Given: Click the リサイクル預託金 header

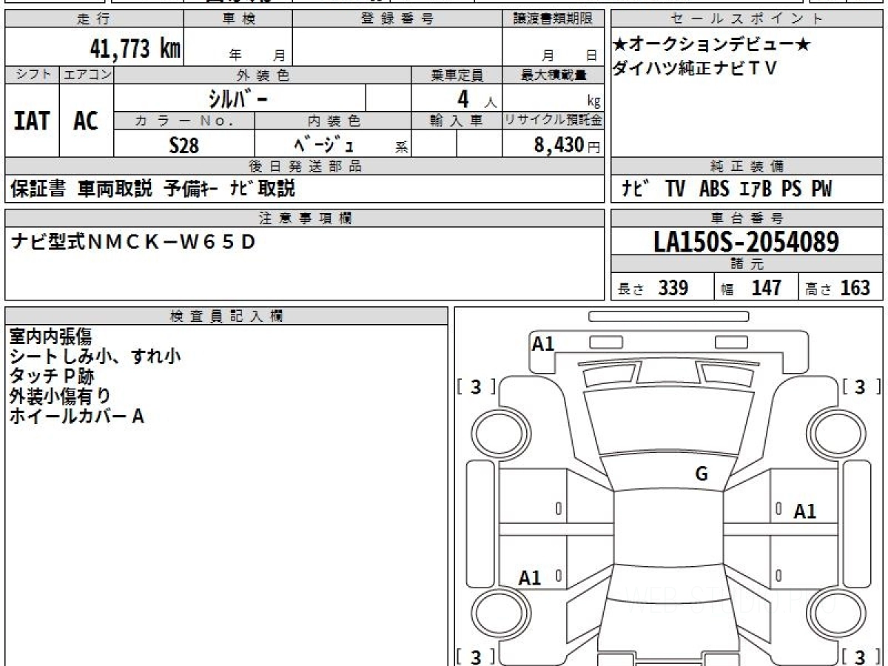Looking at the screenshot, I should pos(553,121).
